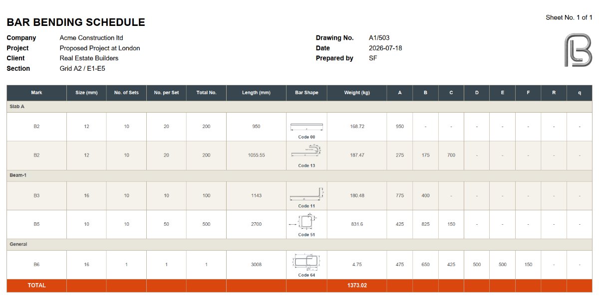This screenshot has width=599, height=299.
Task: Select the Mark column header
Action: point(36,93)
